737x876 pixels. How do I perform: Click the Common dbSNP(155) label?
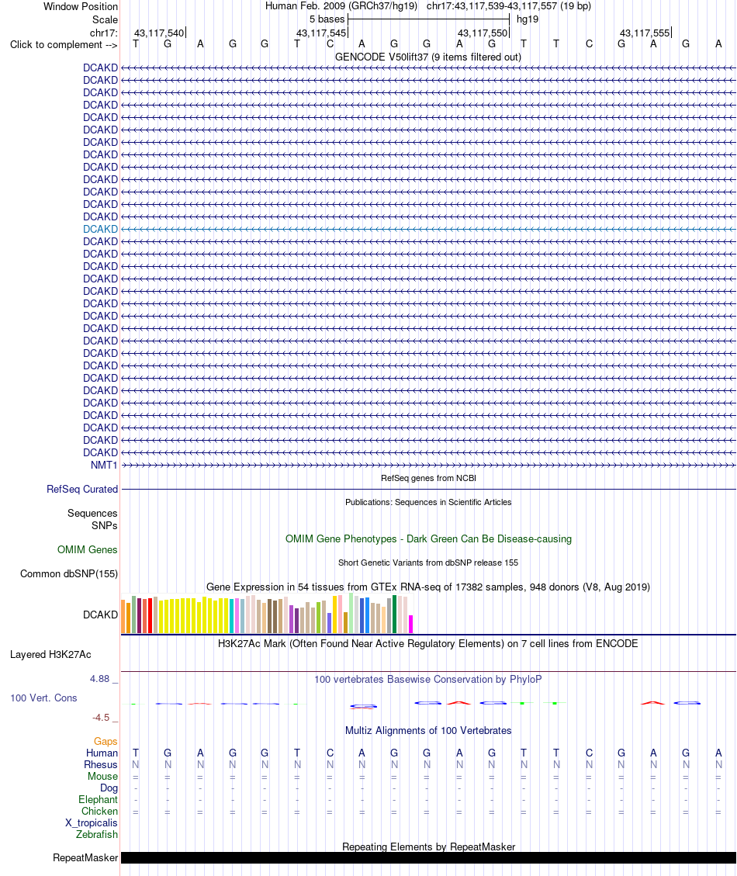tap(69, 573)
